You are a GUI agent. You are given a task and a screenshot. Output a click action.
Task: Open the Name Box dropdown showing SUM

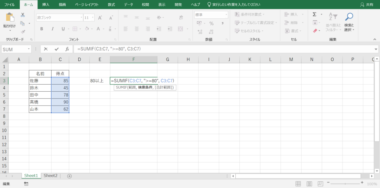tap(29, 49)
